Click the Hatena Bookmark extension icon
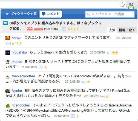 [x=131, y=6]
